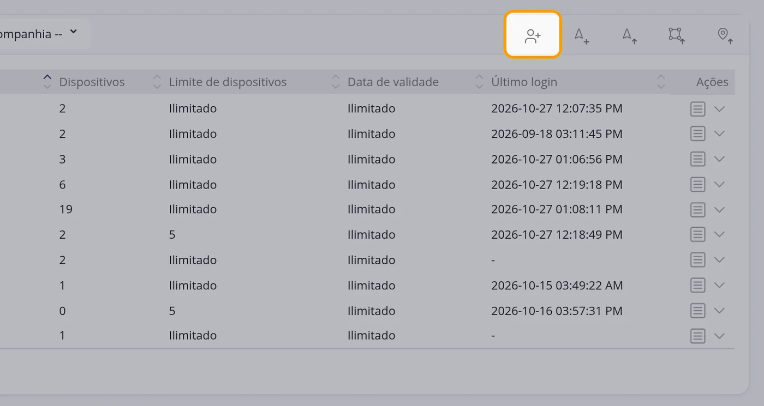Click the import devices arrow-up icon
Viewport: 764px width, 406px height.
[630, 35]
